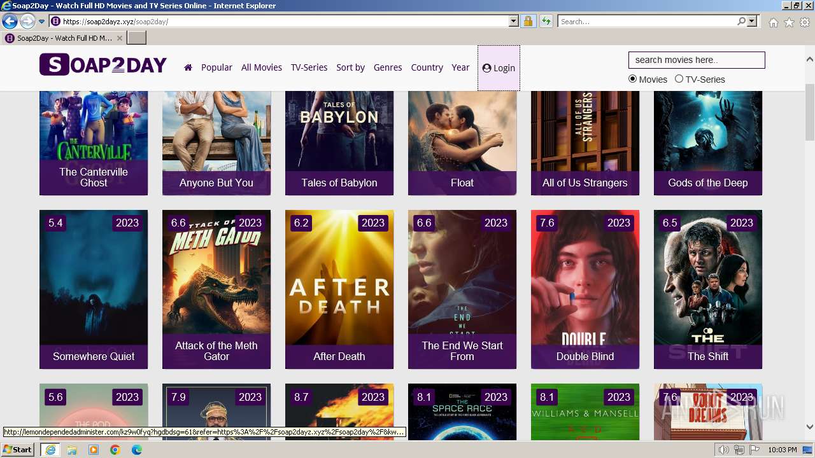Open the After Death movie poster
Screen dimensions: 815x458
click(339, 289)
